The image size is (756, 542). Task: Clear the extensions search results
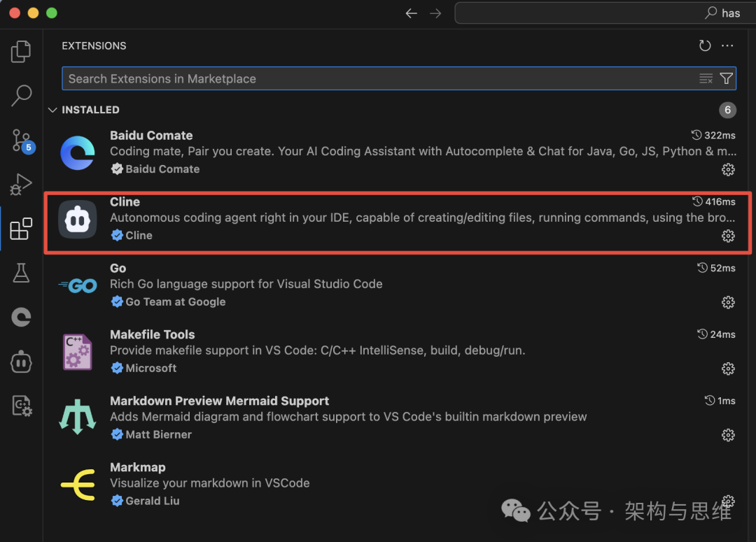pyautogui.click(x=706, y=78)
